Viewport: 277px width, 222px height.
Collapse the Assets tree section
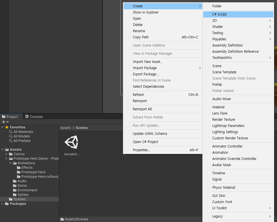[x=2, y=150]
